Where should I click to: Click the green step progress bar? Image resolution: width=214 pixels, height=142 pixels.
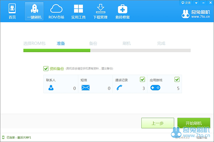coord(57,50)
